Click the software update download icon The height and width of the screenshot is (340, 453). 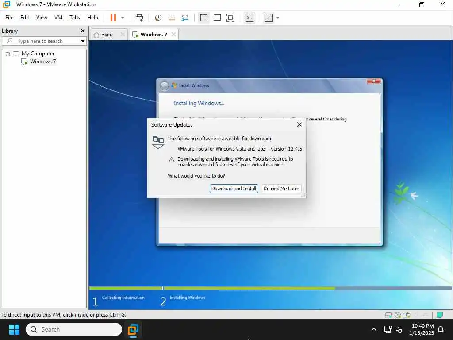[x=158, y=142]
